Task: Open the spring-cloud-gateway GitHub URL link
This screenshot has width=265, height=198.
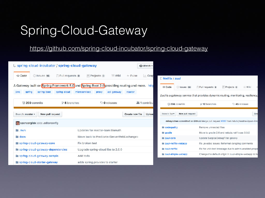Action: point(119,48)
